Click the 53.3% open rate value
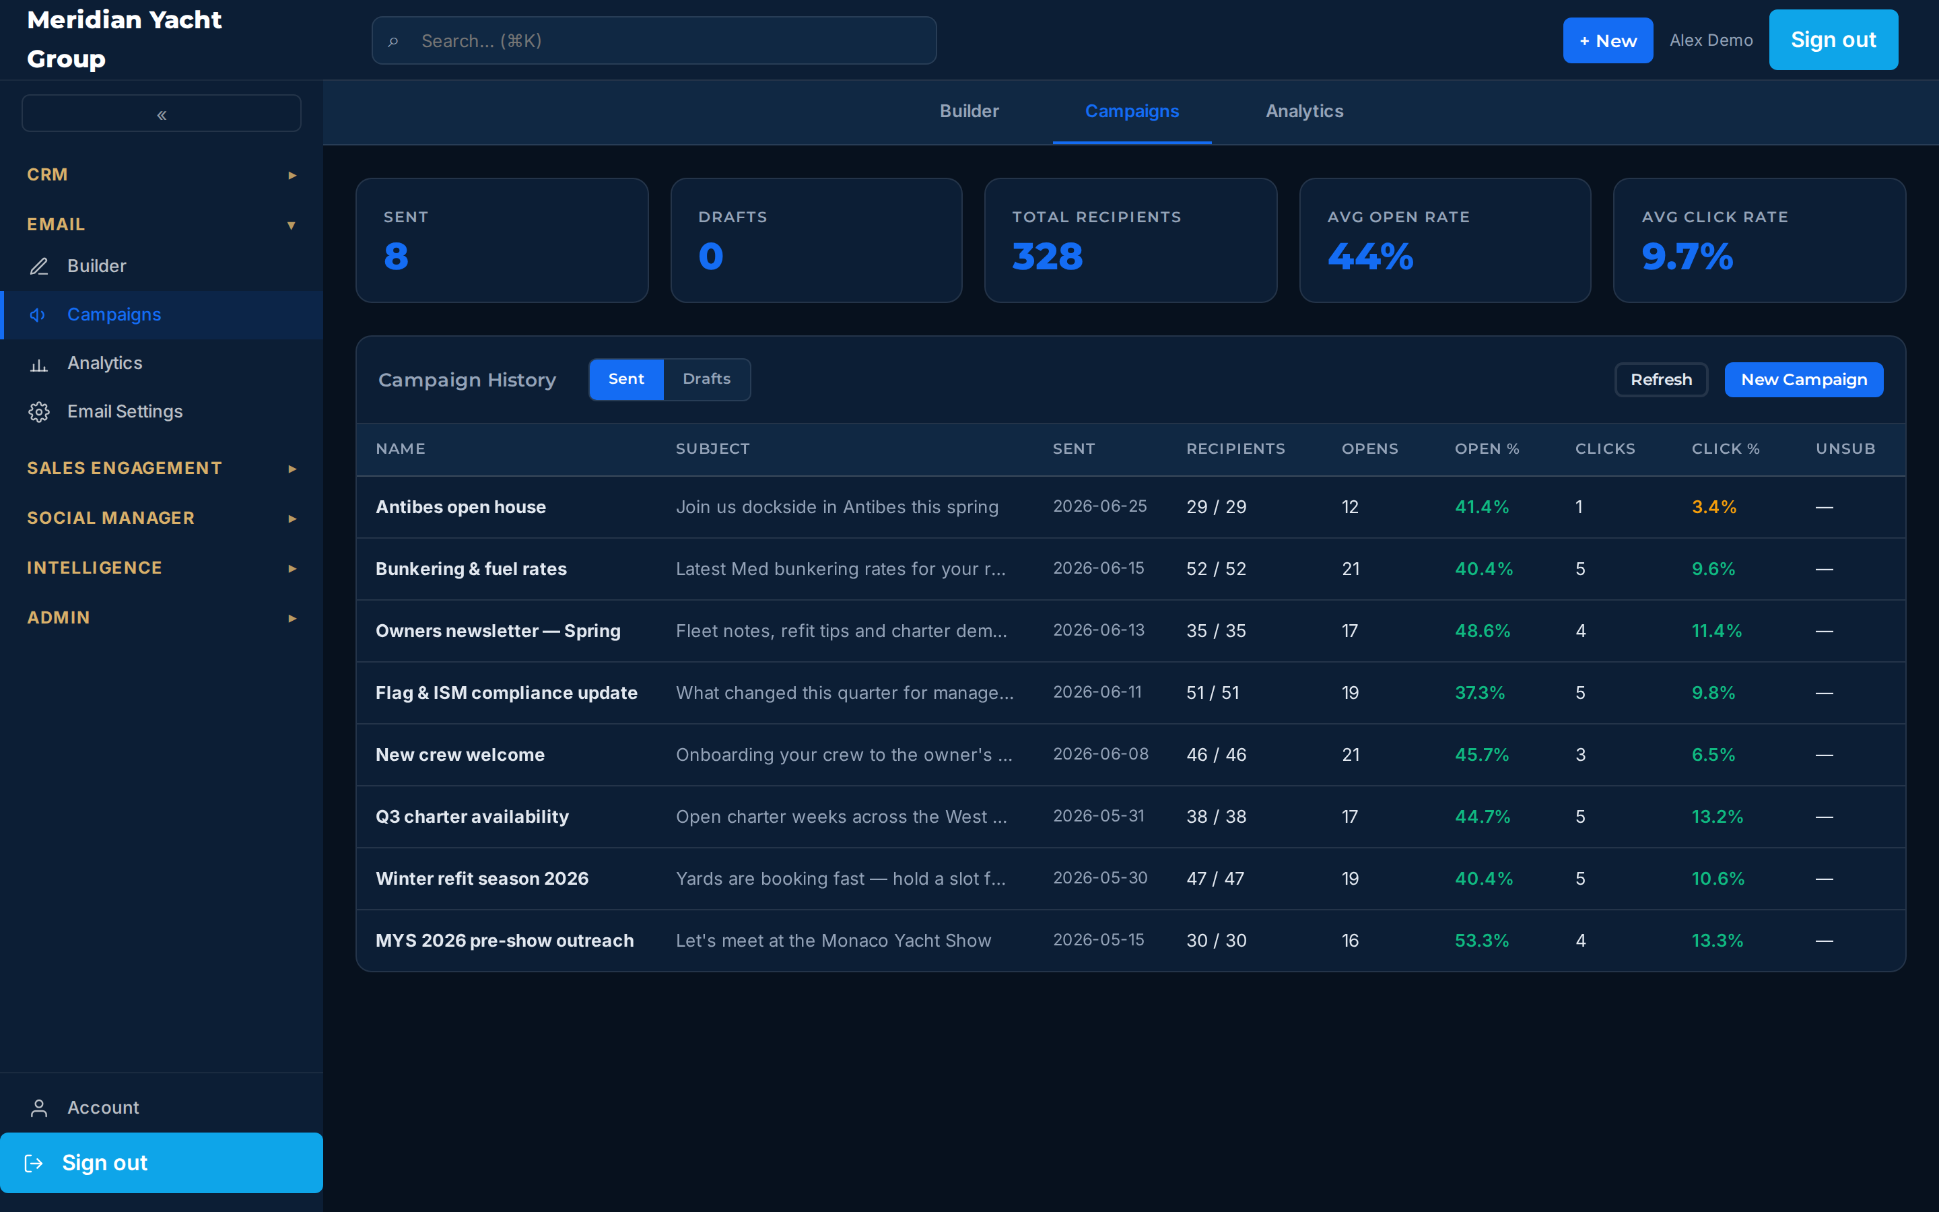 click(x=1483, y=941)
